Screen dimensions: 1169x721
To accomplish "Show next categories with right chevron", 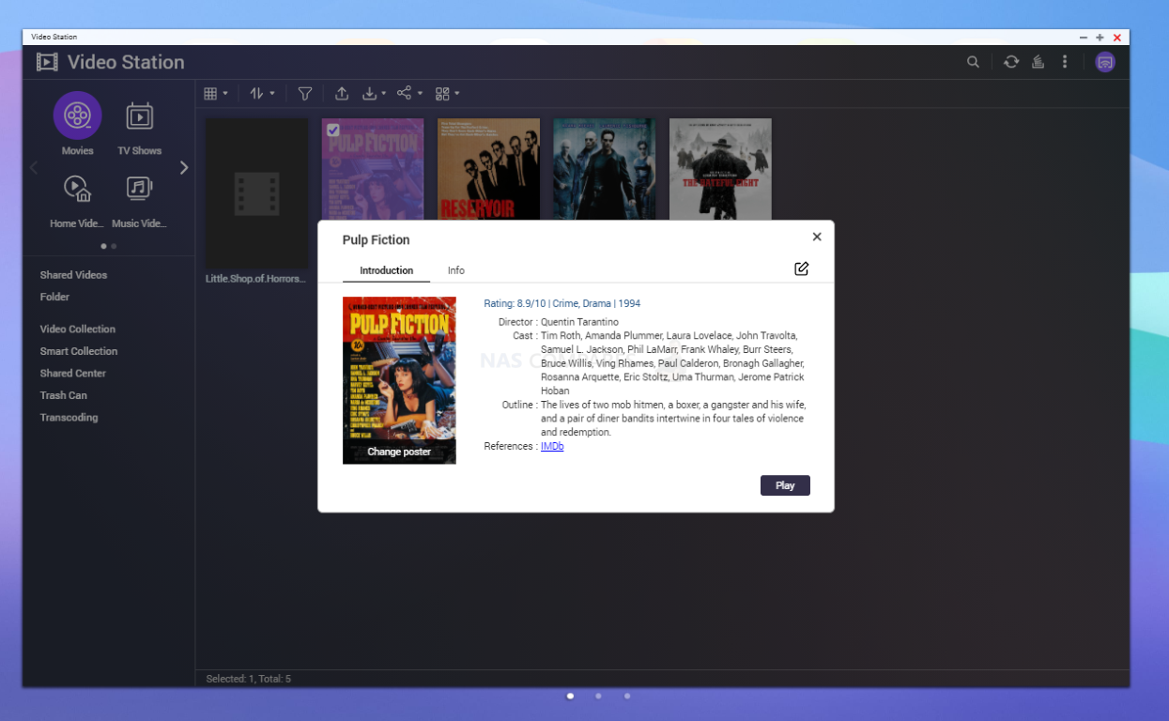I will tap(184, 167).
